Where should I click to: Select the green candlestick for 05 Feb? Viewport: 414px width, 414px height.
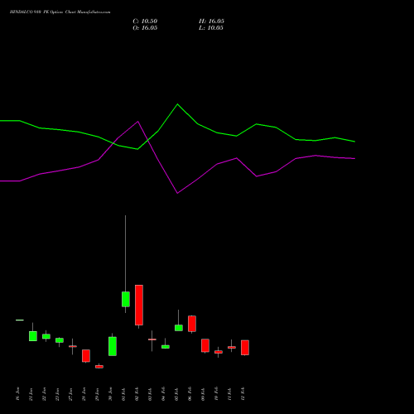coord(179,328)
